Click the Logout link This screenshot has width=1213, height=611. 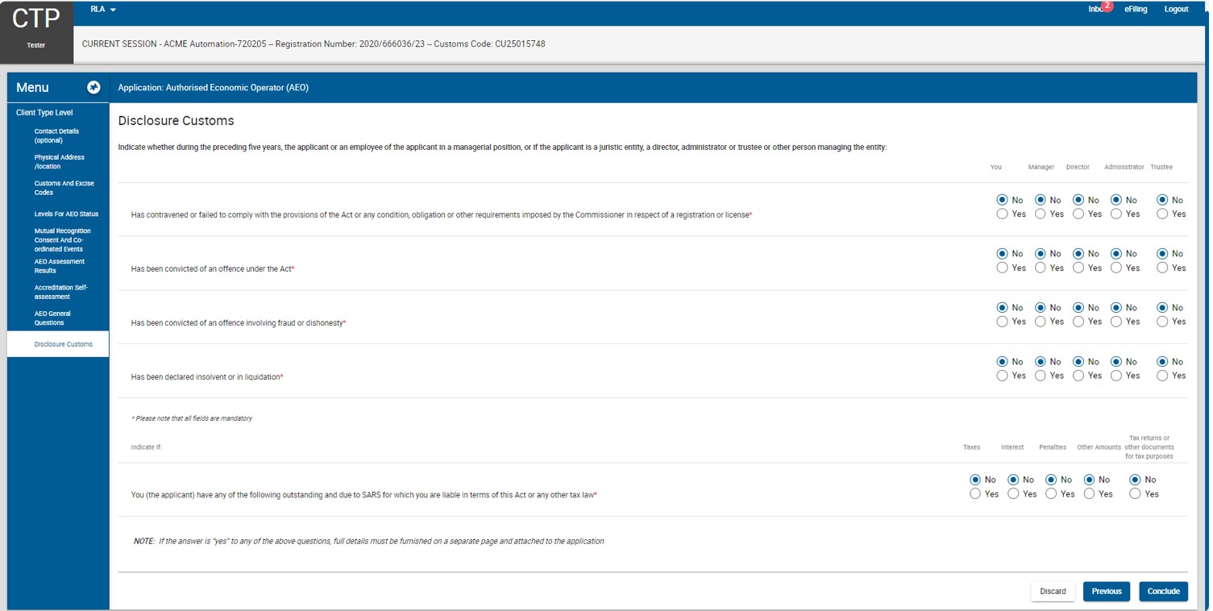pos(1176,10)
